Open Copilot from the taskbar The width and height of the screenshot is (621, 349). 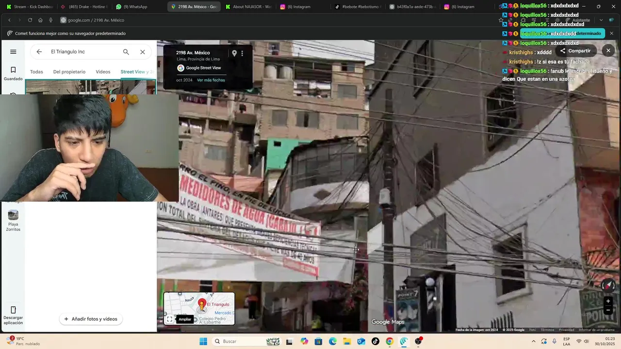(304, 341)
